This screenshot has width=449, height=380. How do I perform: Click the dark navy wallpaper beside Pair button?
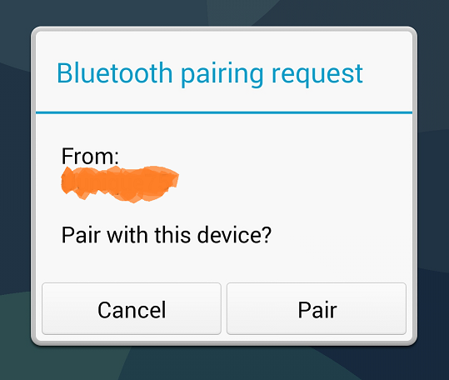pyautogui.click(x=432, y=309)
